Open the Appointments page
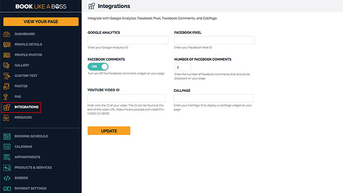This screenshot has height=193, width=343. point(27,157)
